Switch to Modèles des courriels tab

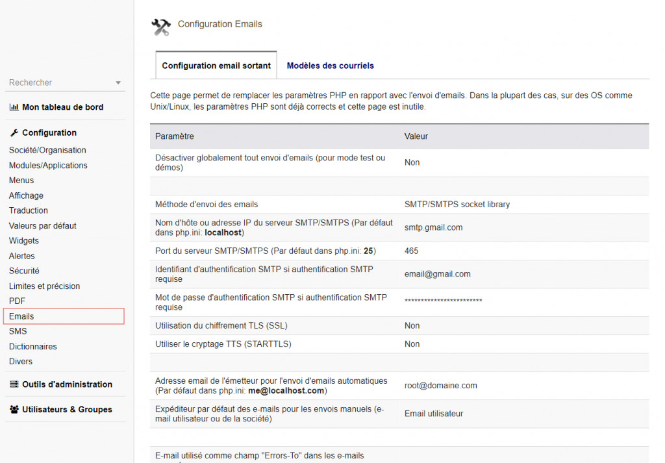[x=330, y=66]
